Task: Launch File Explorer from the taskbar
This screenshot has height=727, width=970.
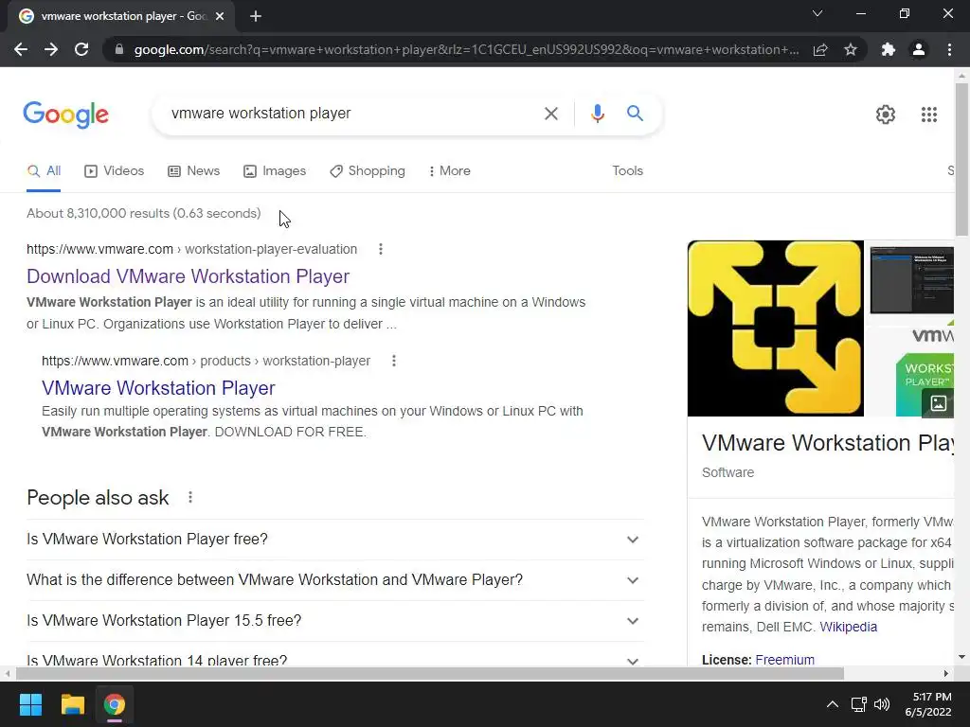Action: 72,704
